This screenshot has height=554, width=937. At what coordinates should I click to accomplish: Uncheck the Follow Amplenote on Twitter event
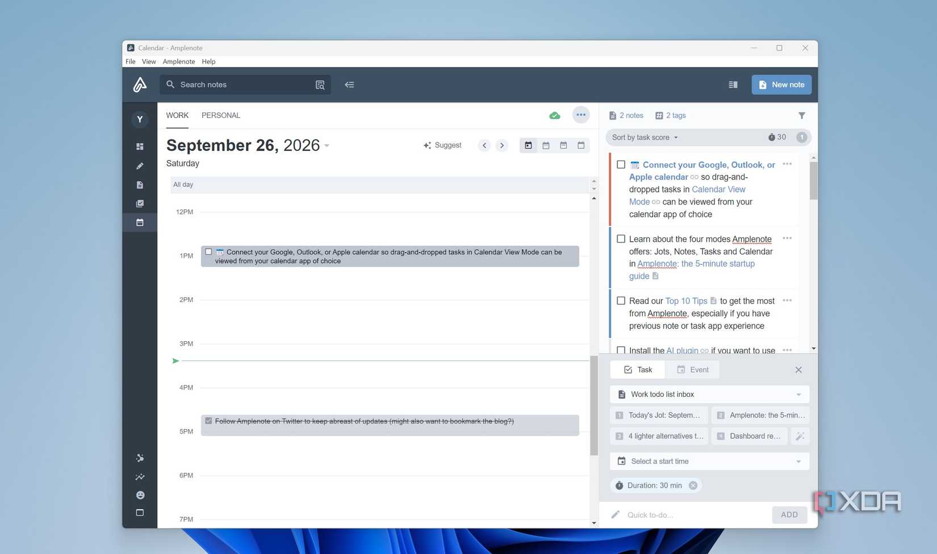coord(208,421)
